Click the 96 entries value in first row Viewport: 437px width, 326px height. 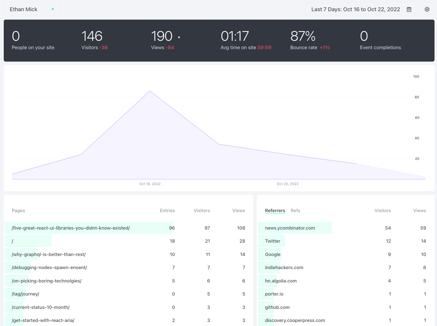pos(172,228)
